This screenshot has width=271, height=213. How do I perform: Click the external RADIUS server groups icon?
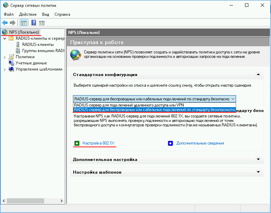(x=17, y=51)
